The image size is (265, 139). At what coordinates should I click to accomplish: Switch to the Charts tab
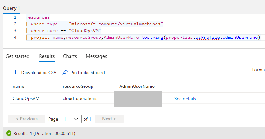coord(70,56)
